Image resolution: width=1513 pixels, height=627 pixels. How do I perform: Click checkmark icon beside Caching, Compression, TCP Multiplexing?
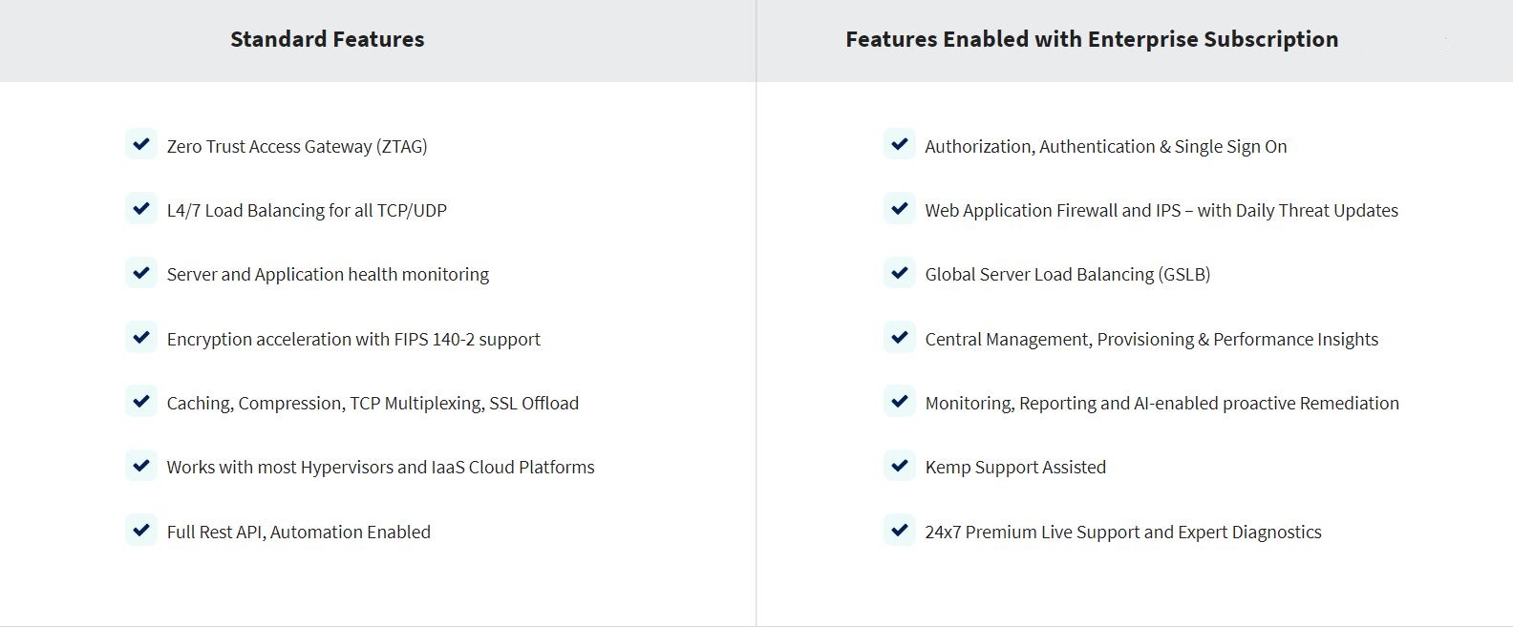[141, 402]
